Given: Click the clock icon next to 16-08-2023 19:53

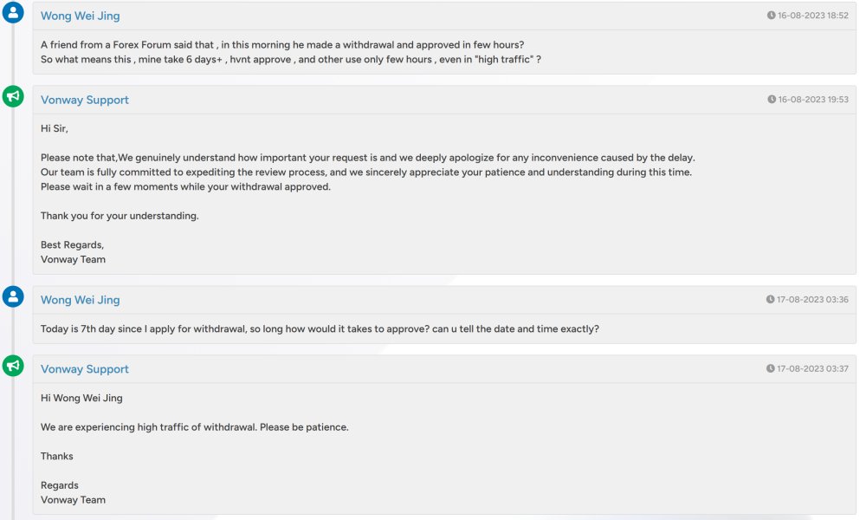Looking at the screenshot, I should [x=772, y=100].
